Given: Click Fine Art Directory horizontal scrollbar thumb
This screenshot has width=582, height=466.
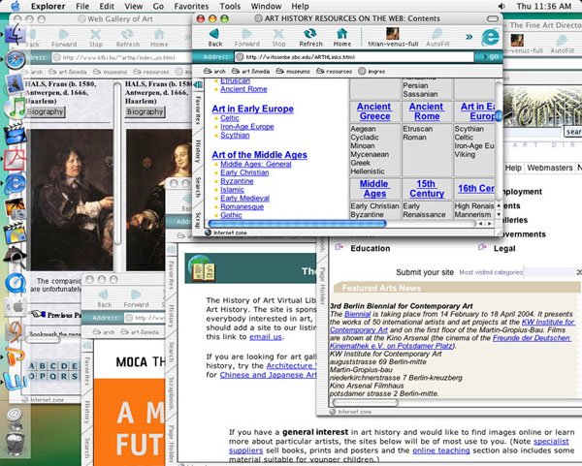Looking at the screenshot, I should pyautogui.click(x=366, y=402).
